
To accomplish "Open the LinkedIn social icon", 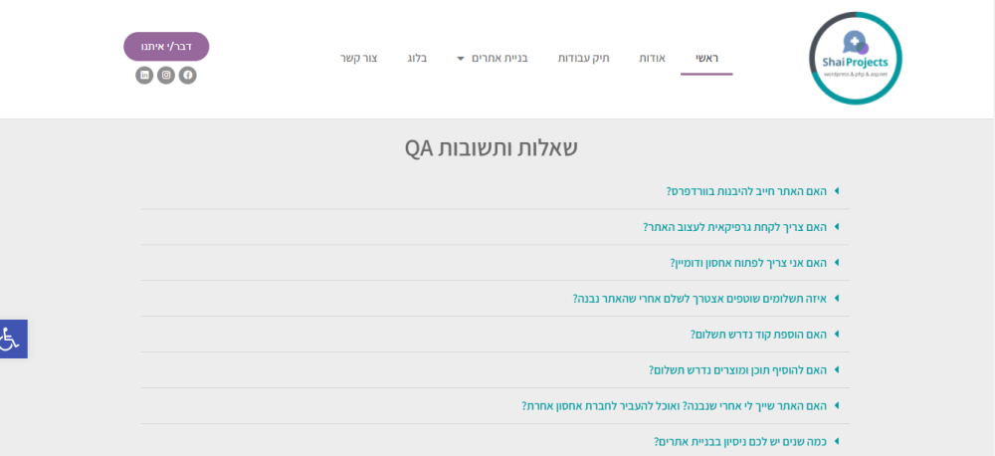I will [144, 76].
